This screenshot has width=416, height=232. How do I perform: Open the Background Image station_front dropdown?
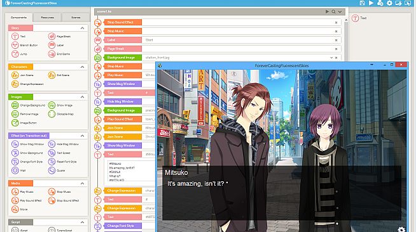tap(331, 58)
